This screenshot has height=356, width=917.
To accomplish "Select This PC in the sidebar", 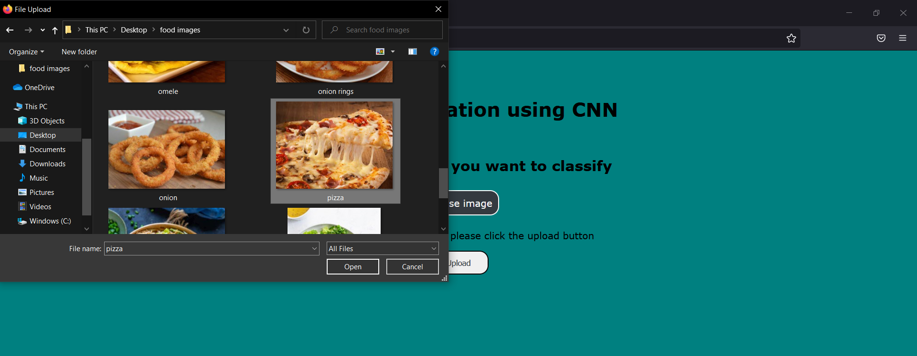I will click(x=31, y=107).
